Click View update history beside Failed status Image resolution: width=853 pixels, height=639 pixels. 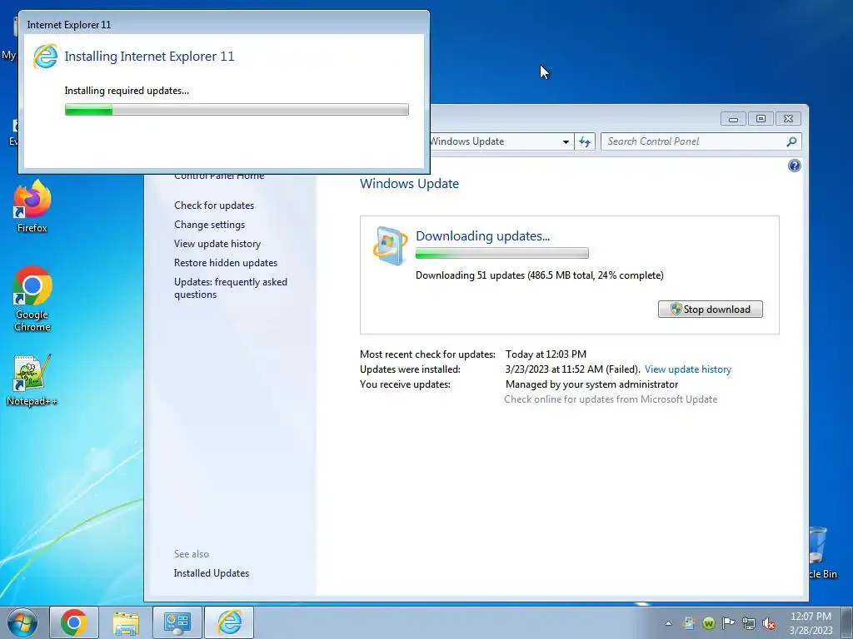click(x=687, y=369)
